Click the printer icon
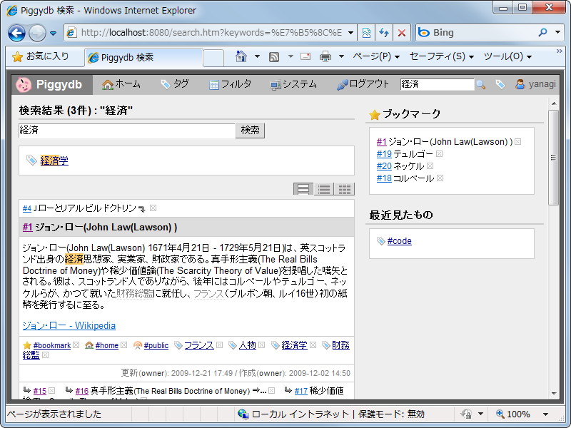 pyautogui.click(x=325, y=57)
